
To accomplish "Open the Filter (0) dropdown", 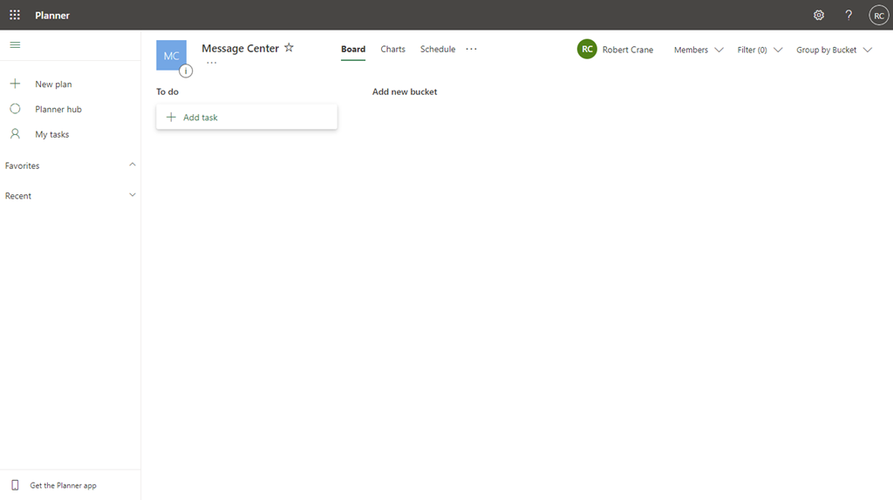I will click(x=760, y=50).
